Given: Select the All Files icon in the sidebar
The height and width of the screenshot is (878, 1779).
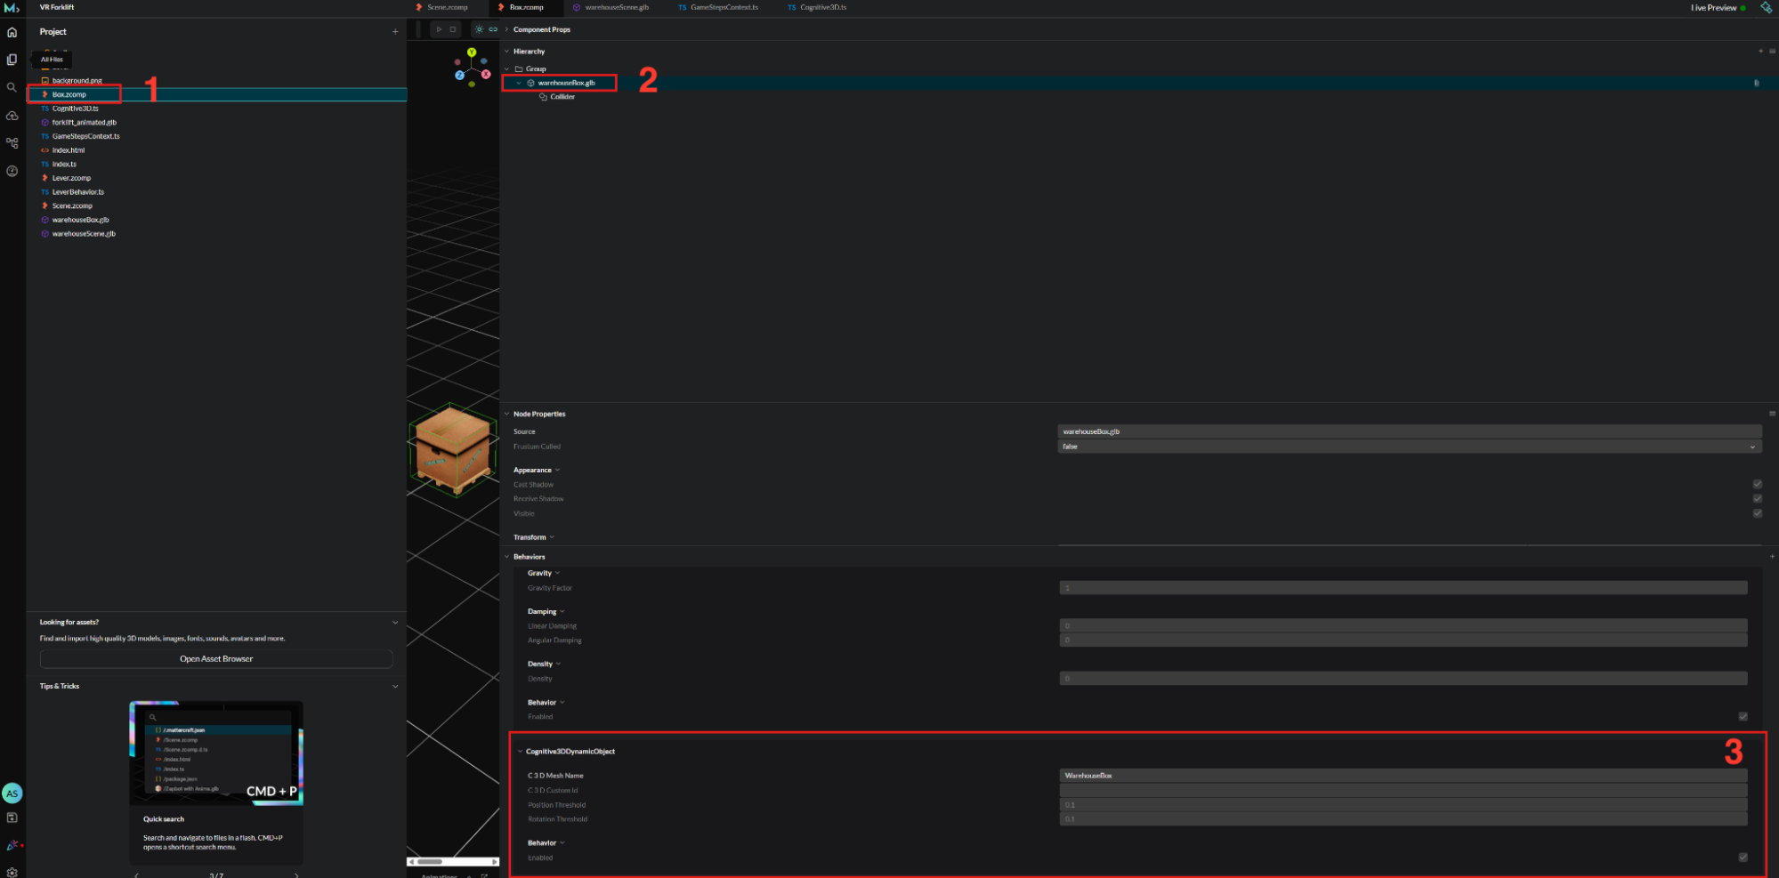Looking at the screenshot, I should [12, 59].
